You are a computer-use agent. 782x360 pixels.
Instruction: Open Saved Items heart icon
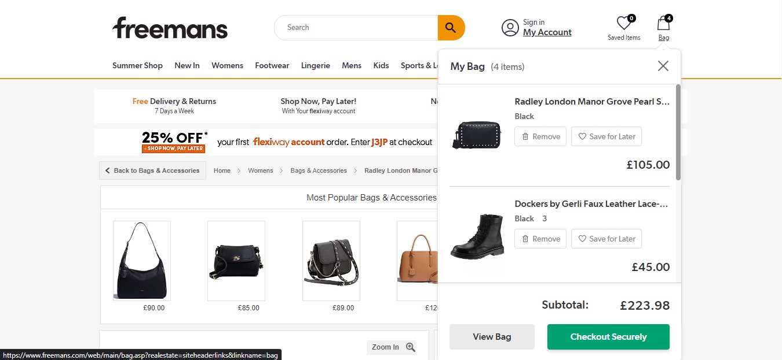click(x=623, y=24)
